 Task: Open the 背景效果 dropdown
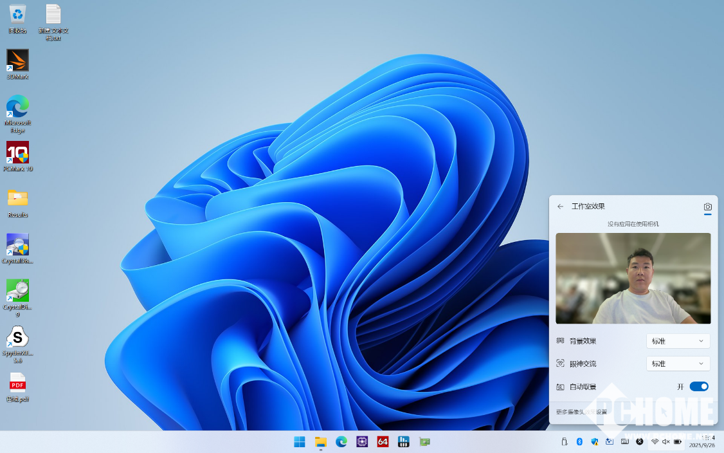click(678, 341)
